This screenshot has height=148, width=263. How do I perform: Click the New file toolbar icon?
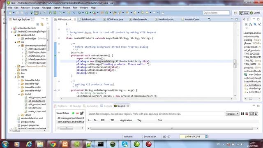click(x=10, y=13)
